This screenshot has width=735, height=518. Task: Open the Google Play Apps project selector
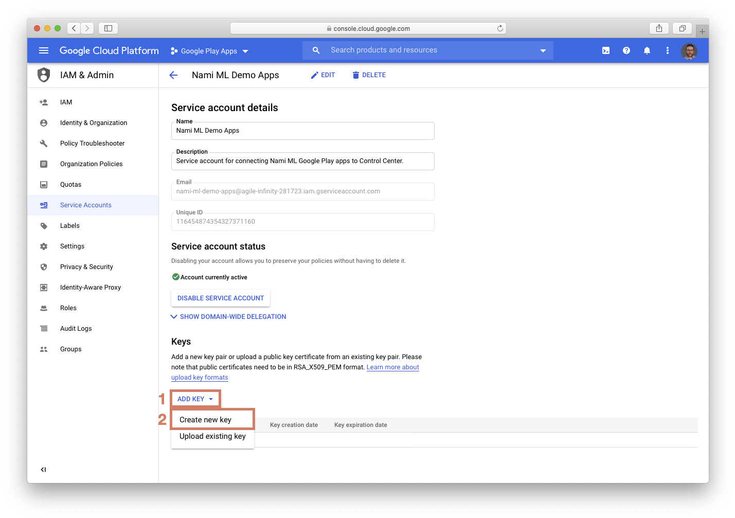tap(209, 51)
